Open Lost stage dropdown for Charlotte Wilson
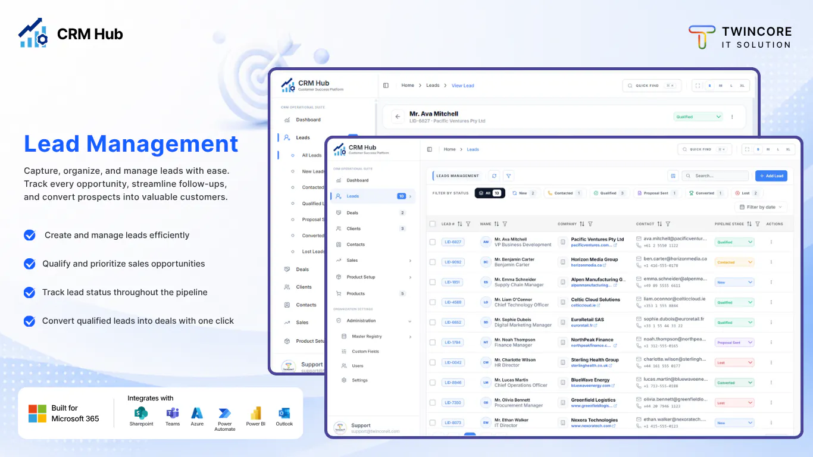 [734, 362]
